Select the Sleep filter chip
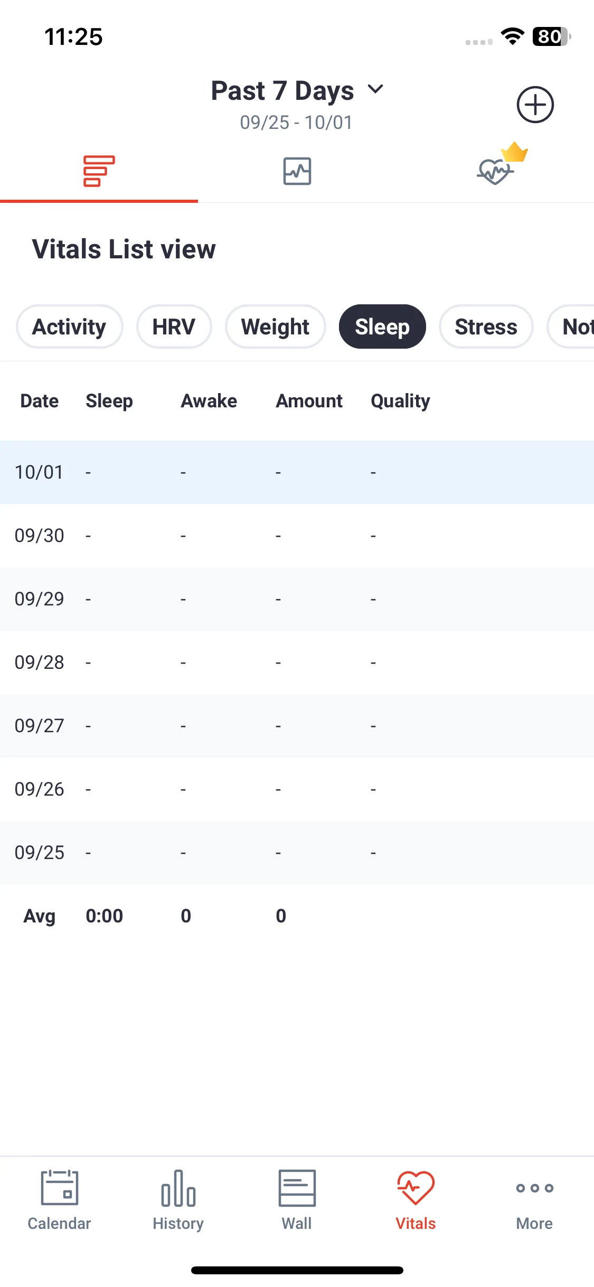Image resolution: width=594 pixels, height=1287 pixels. pos(382,327)
